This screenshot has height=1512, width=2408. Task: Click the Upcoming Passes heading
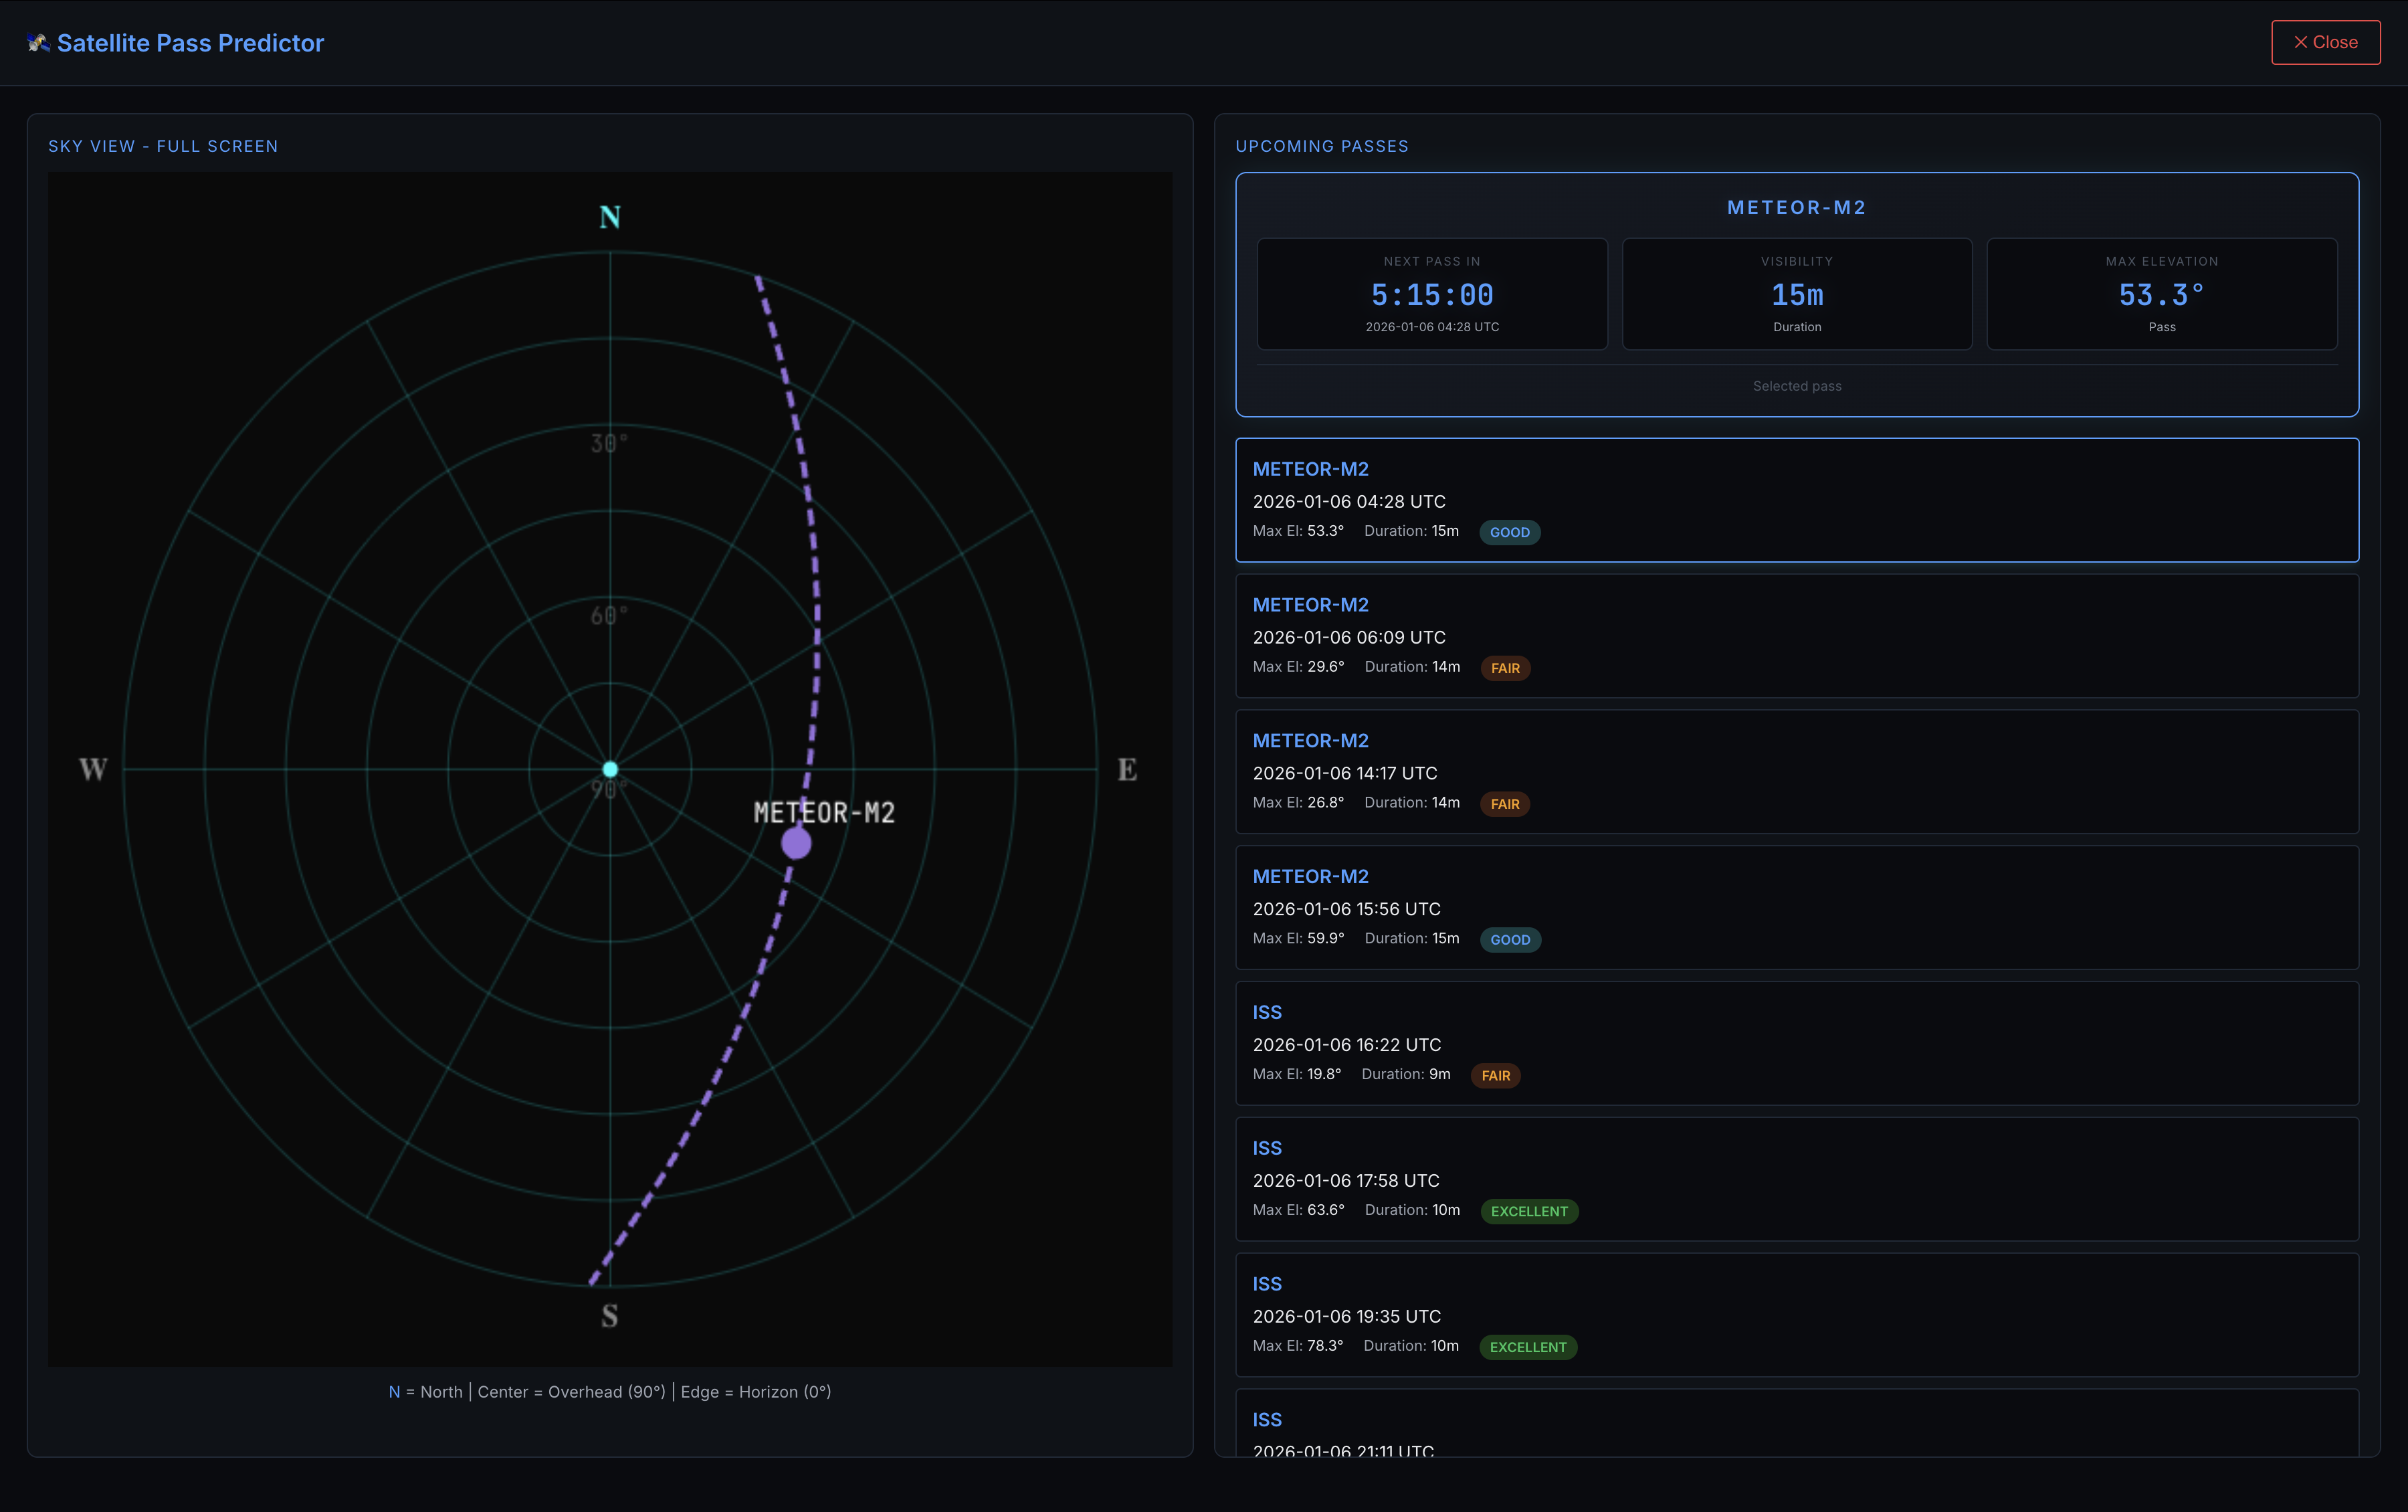[x=1322, y=146]
